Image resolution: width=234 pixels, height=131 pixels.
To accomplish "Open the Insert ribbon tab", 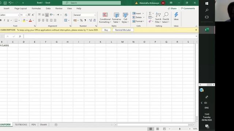I will (x=7, y=8).
